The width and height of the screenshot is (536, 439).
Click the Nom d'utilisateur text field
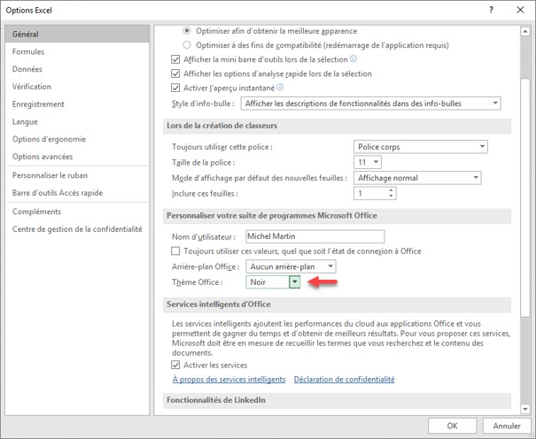[314, 236]
